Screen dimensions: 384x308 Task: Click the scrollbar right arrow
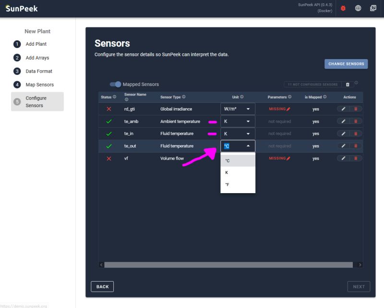point(360,265)
